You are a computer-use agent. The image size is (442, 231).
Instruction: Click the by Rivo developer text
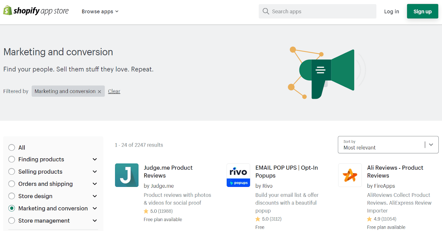[x=264, y=186]
